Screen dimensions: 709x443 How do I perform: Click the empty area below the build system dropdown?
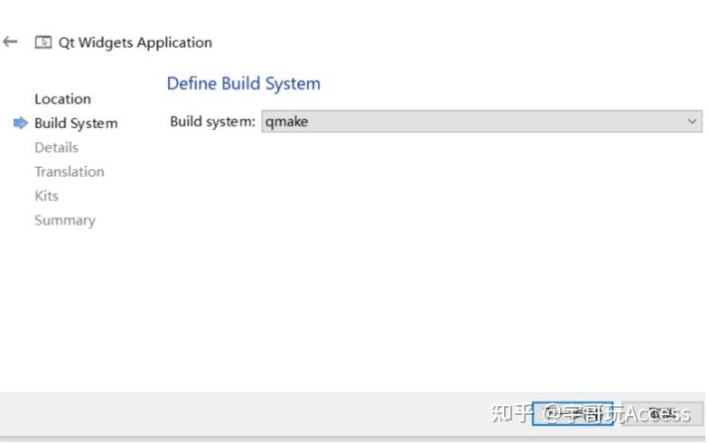434,262
